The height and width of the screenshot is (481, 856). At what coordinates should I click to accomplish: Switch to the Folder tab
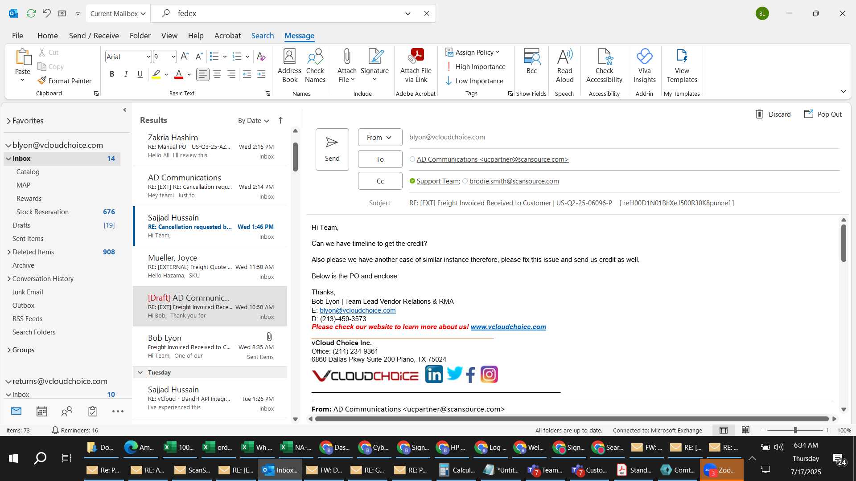(x=140, y=36)
